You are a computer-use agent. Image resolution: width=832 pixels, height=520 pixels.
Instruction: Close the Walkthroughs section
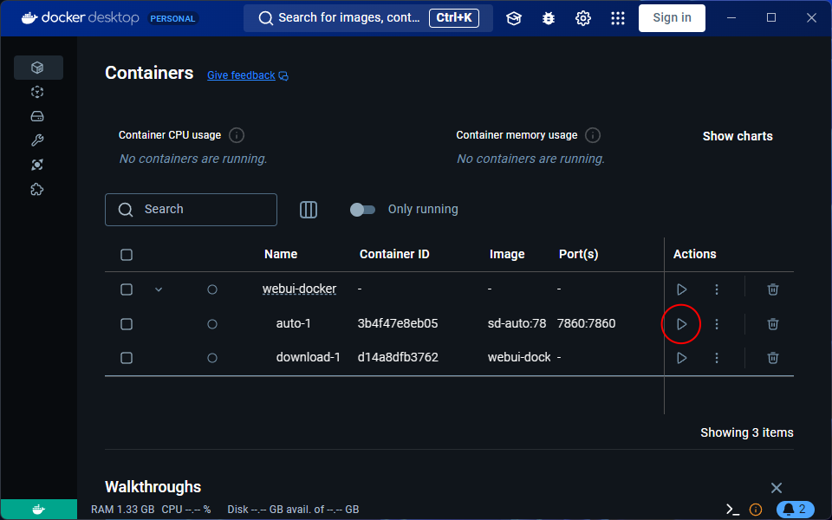(777, 488)
